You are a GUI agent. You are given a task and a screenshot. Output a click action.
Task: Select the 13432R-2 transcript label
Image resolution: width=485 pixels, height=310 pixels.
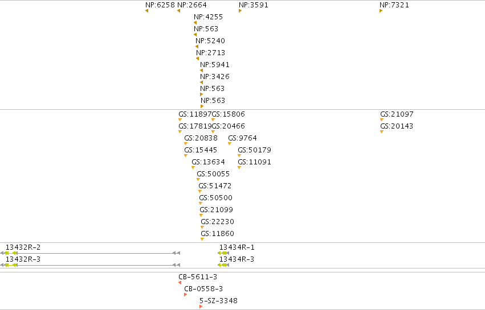tap(23, 247)
